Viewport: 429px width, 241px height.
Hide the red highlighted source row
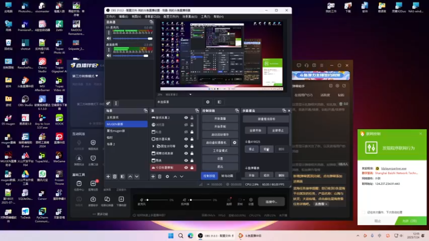pyautogui.click(x=186, y=168)
